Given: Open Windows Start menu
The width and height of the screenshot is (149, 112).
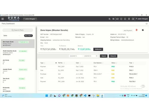Looking at the screenshot, I should coord(46,96).
